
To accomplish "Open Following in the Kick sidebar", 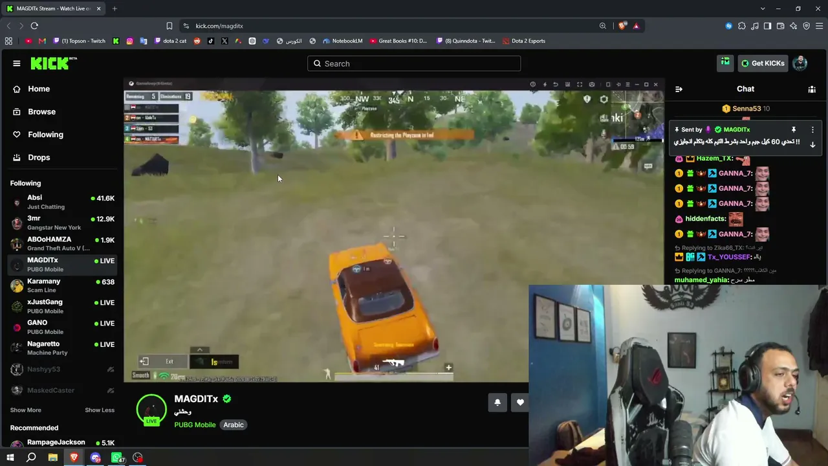I will tap(62, 135).
